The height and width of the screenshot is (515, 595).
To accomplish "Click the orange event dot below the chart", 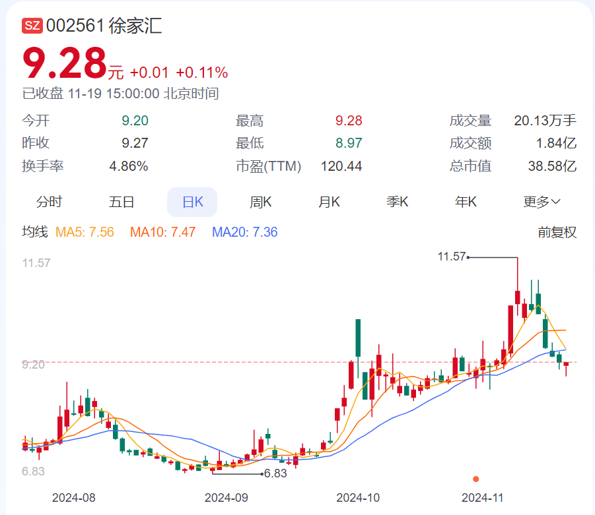I will pyautogui.click(x=476, y=479).
